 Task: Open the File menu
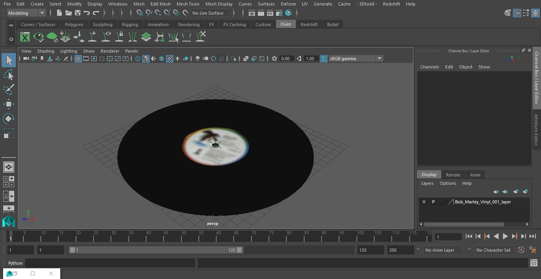click(7, 4)
